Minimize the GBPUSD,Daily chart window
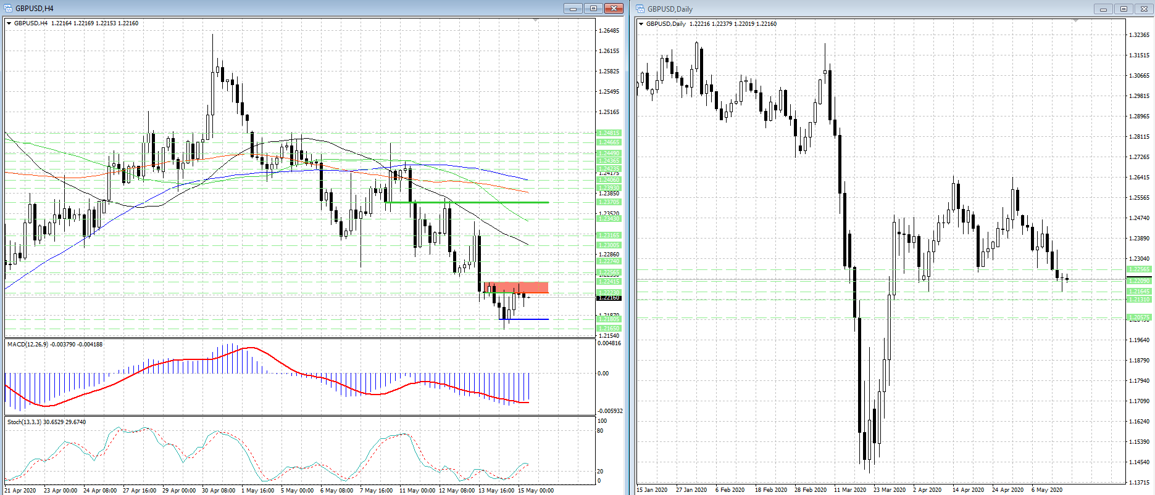 [1103, 9]
